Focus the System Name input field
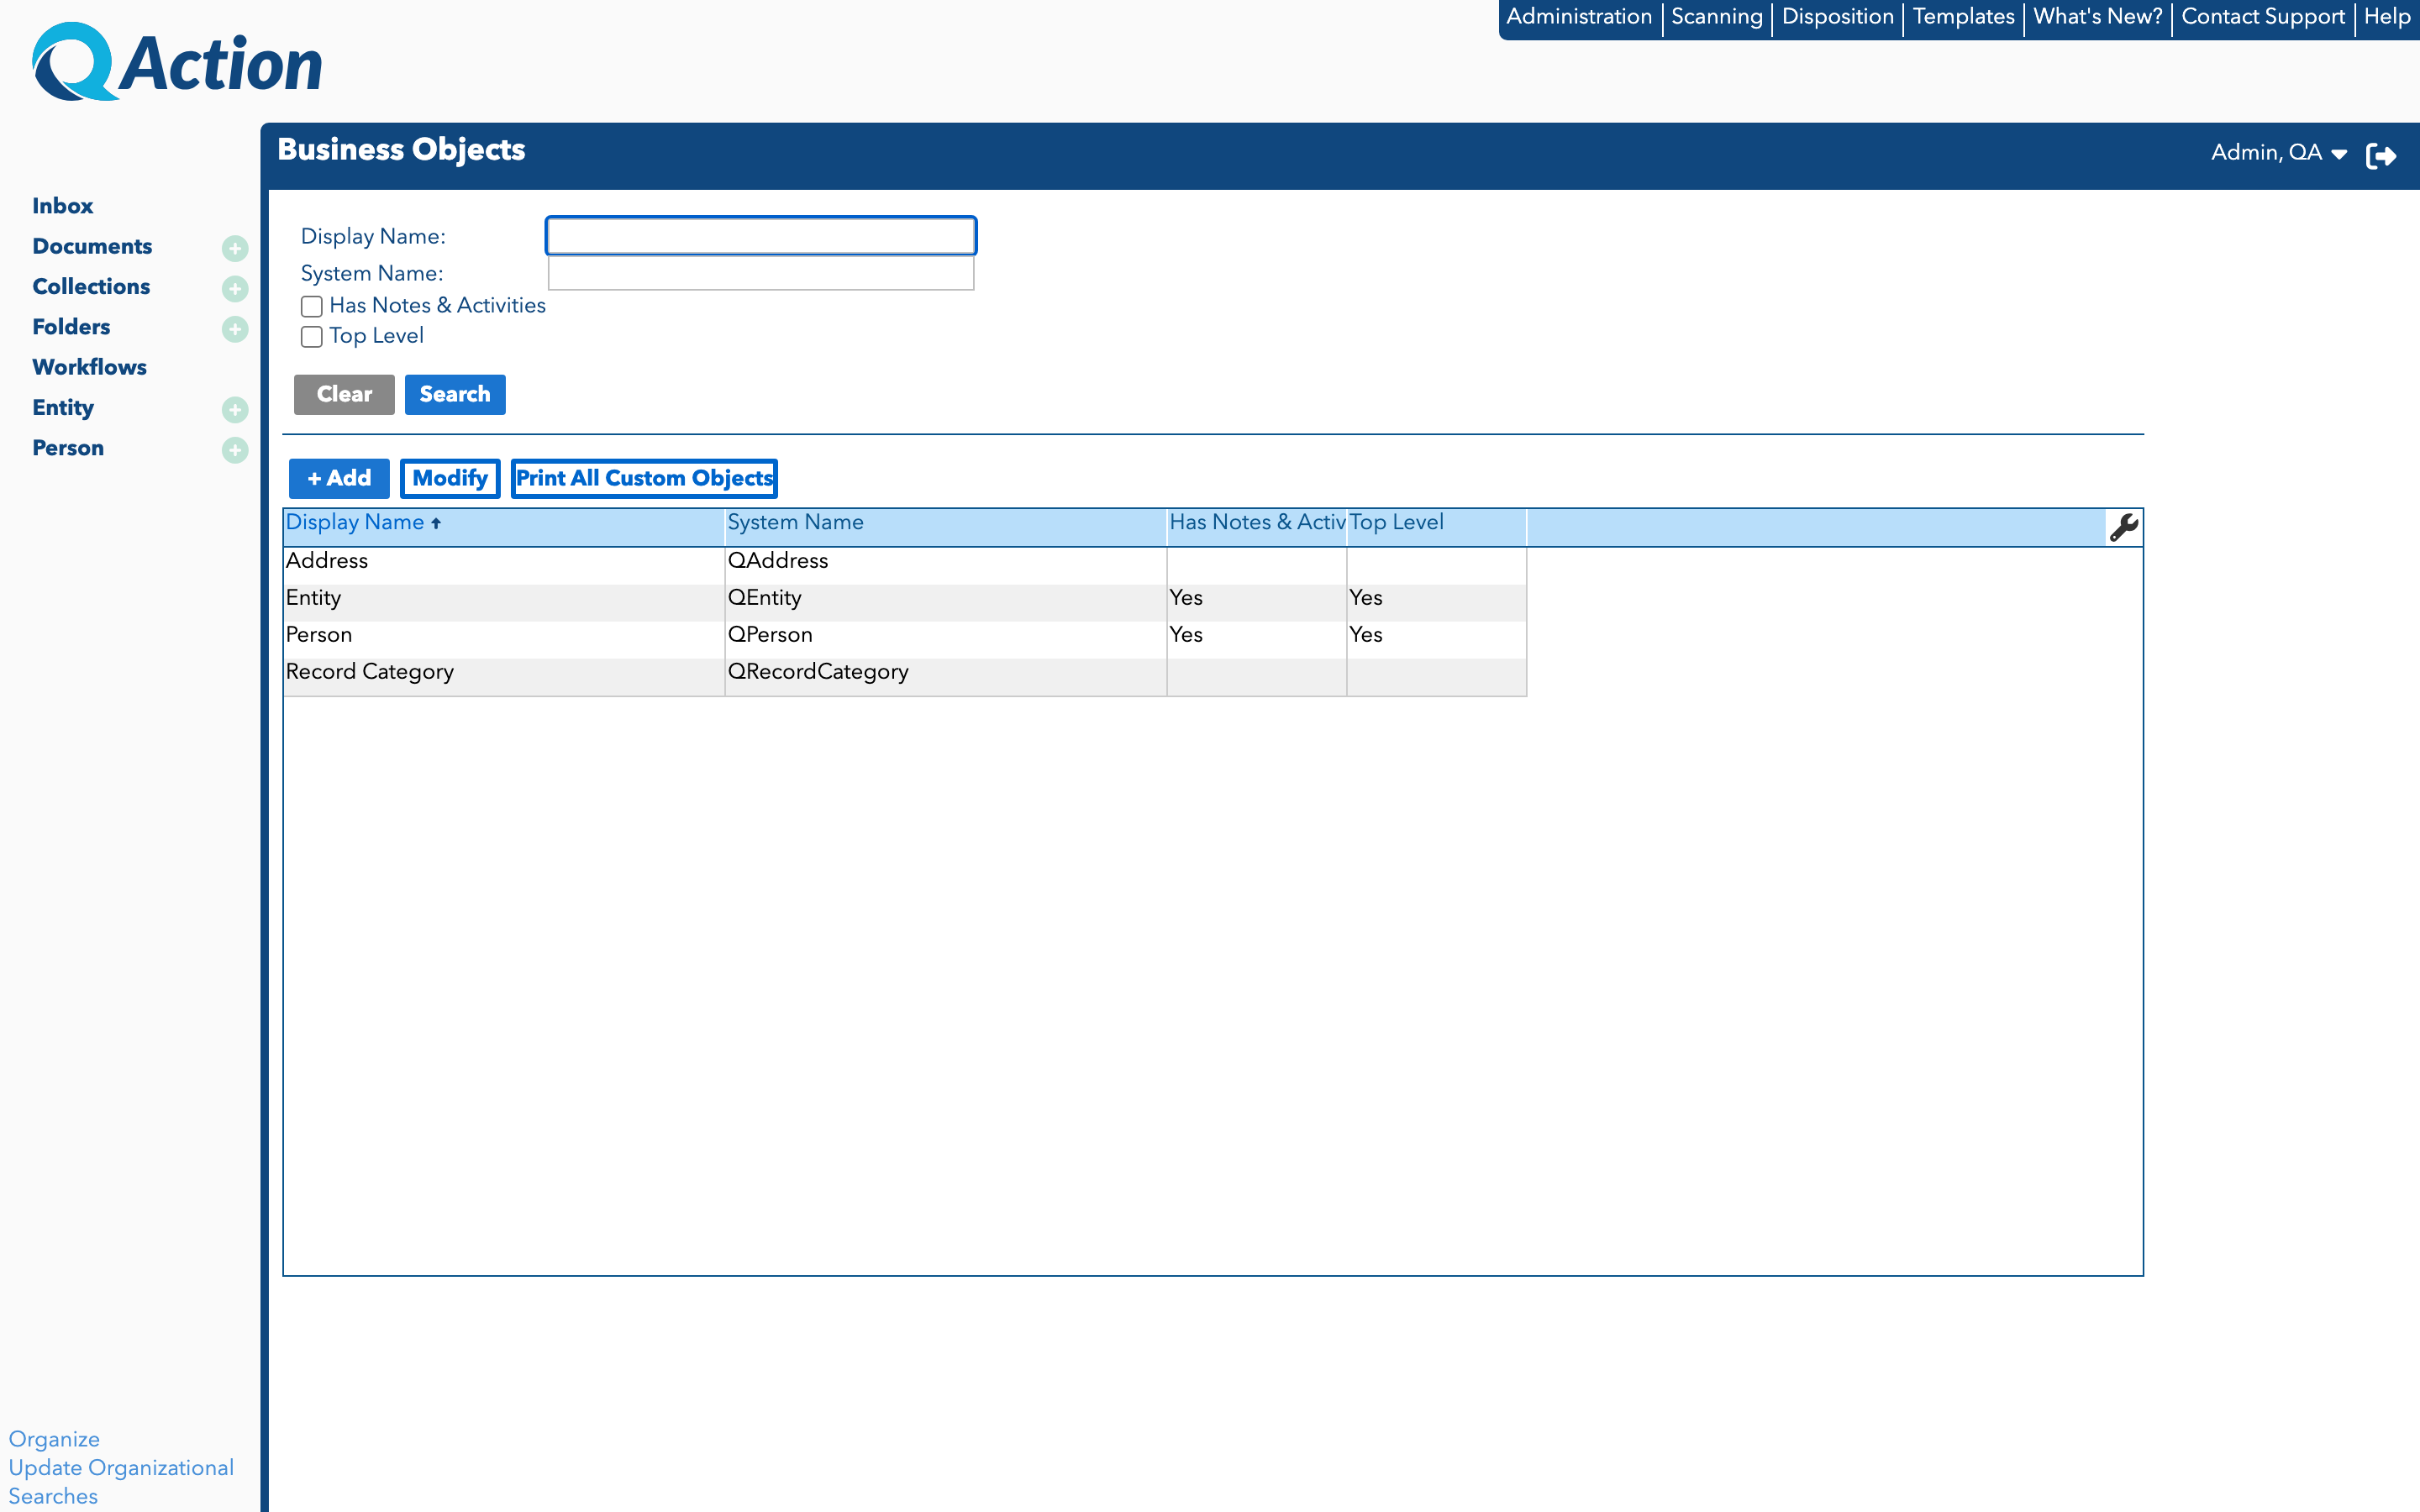Viewport: 2420px width, 1512px height. click(x=761, y=273)
